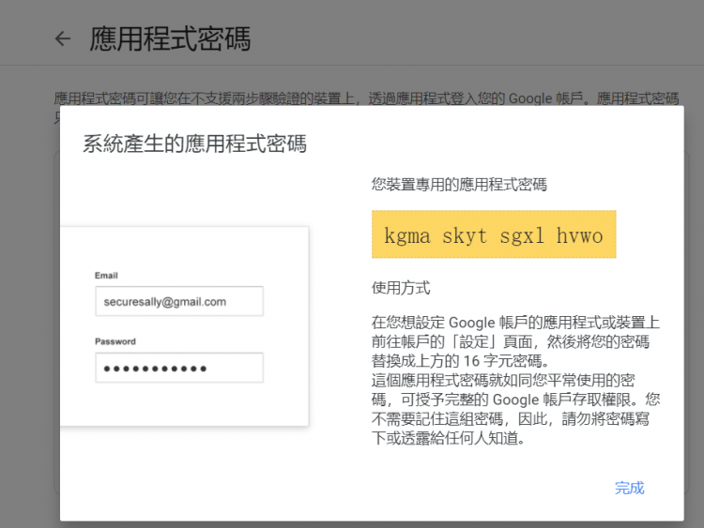The width and height of the screenshot is (704, 528).
Task: Click the 您裝置專用的應用程式密碼 label
Action: (459, 185)
